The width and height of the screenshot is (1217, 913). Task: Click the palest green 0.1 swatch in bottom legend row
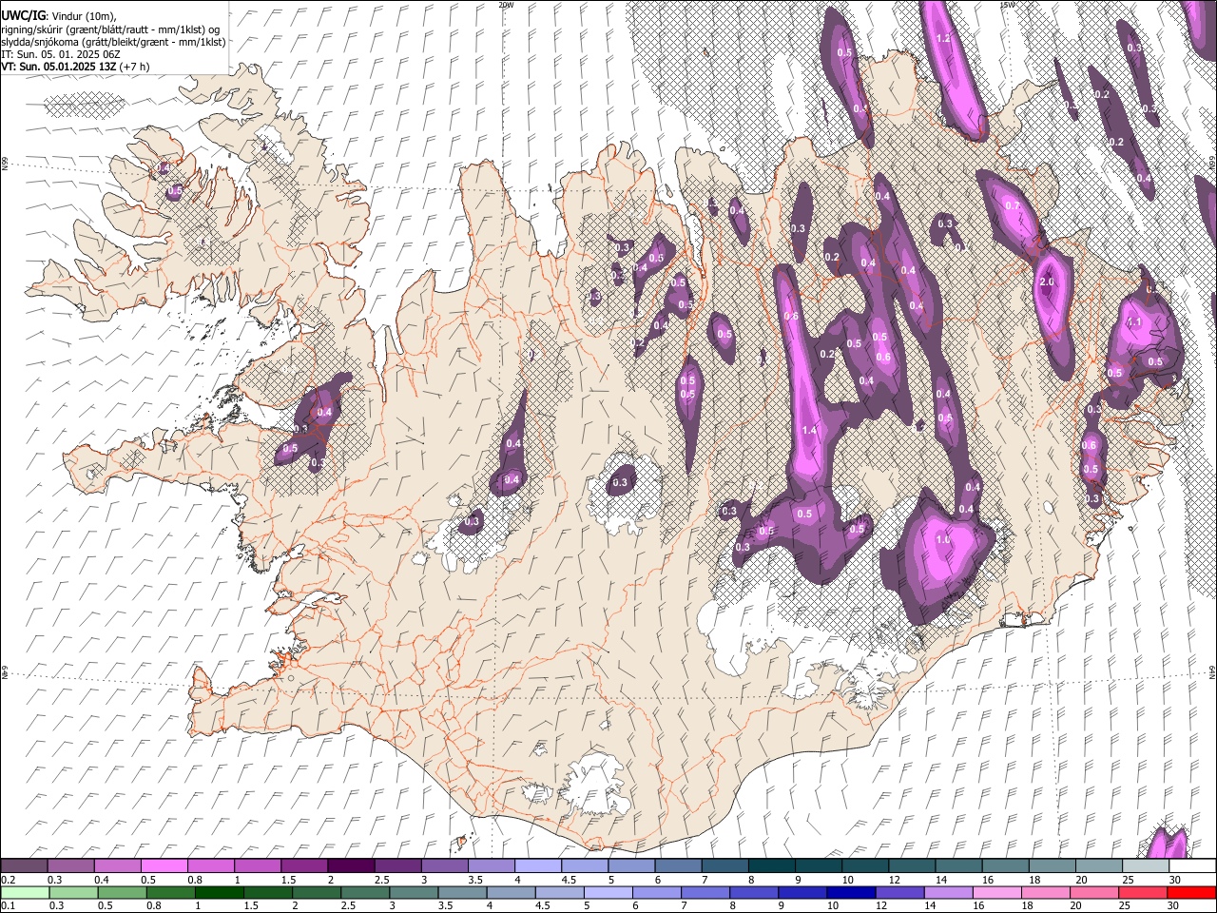25,892
